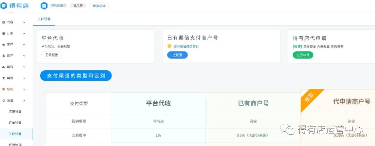This screenshot has width=375, height=146.
Task: Select 支付设置 in the sidebar
Action: click(15, 134)
